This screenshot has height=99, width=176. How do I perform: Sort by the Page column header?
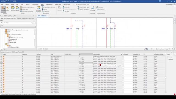tap(57, 54)
